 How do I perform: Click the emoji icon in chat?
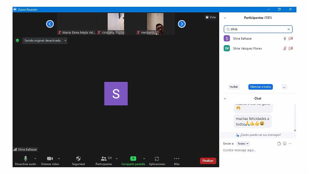[285, 144]
